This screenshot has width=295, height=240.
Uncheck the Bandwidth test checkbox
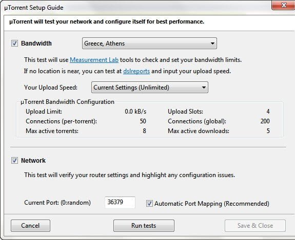click(x=14, y=43)
